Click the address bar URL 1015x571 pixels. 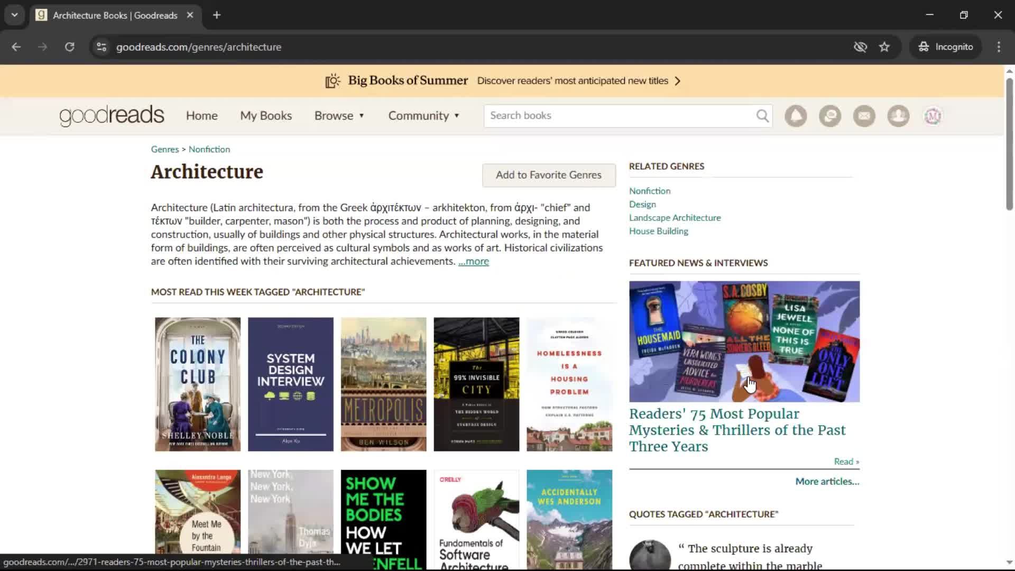point(199,47)
